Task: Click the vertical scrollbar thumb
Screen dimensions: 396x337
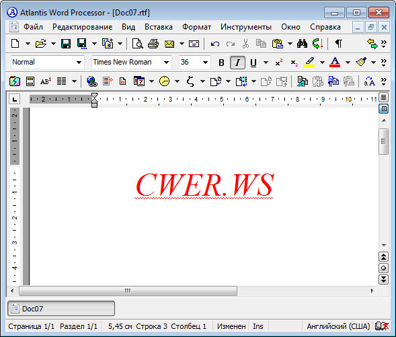Action: pos(383,141)
